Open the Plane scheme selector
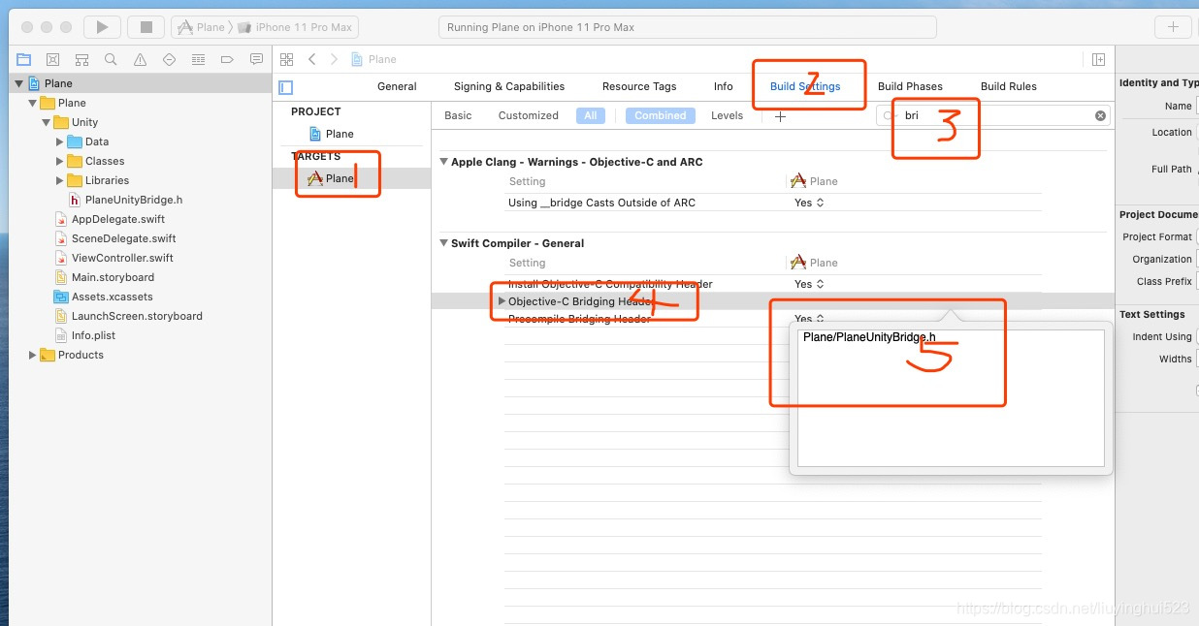This screenshot has width=1199, height=626. [x=204, y=27]
